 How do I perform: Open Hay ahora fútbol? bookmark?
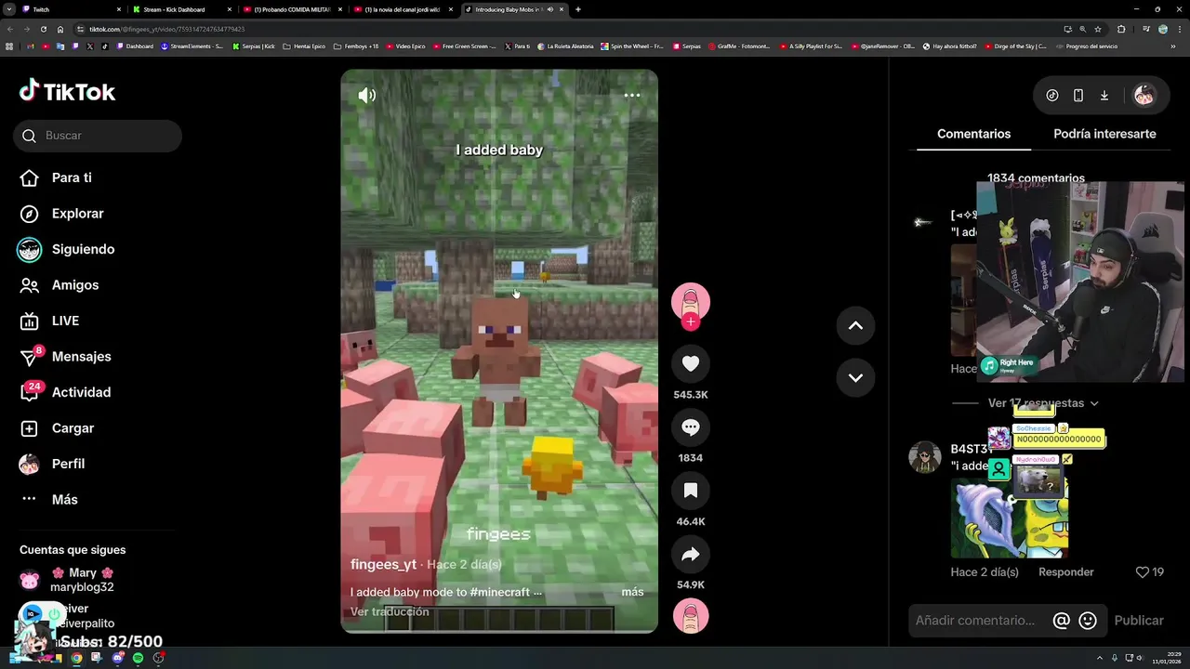tap(950, 46)
